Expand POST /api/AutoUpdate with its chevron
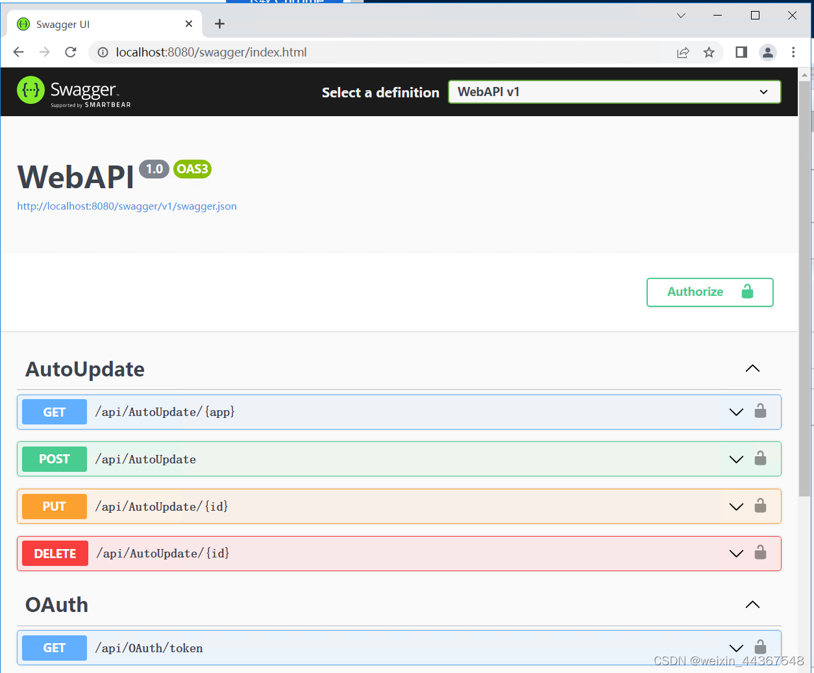Screen dimensions: 814x673 [x=736, y=459]
